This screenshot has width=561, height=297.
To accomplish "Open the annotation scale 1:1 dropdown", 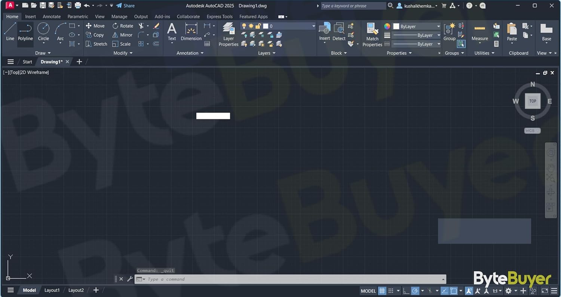I will (497, 291).
